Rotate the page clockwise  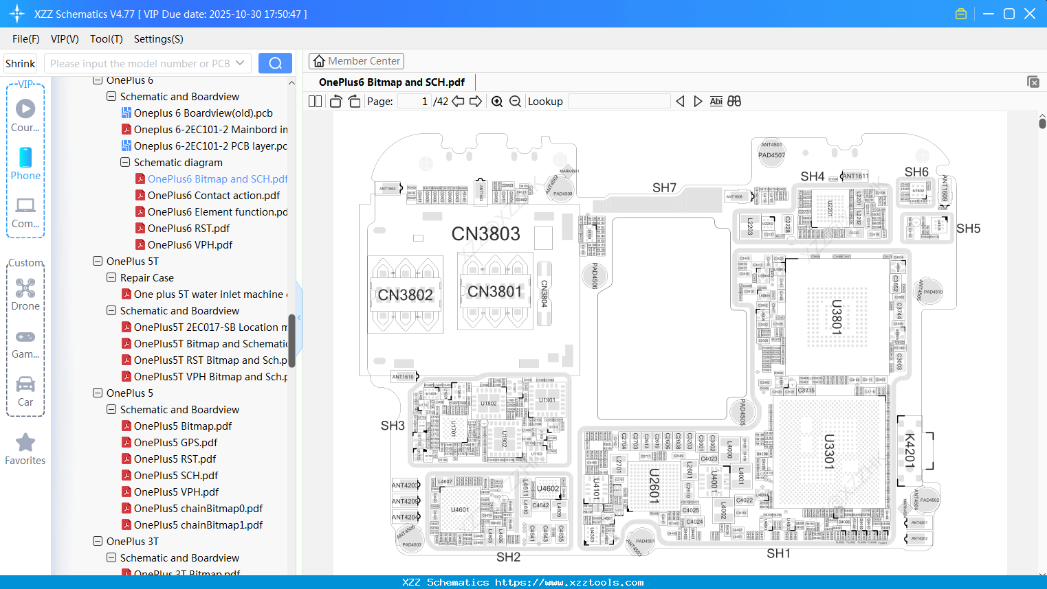[354, 102]
